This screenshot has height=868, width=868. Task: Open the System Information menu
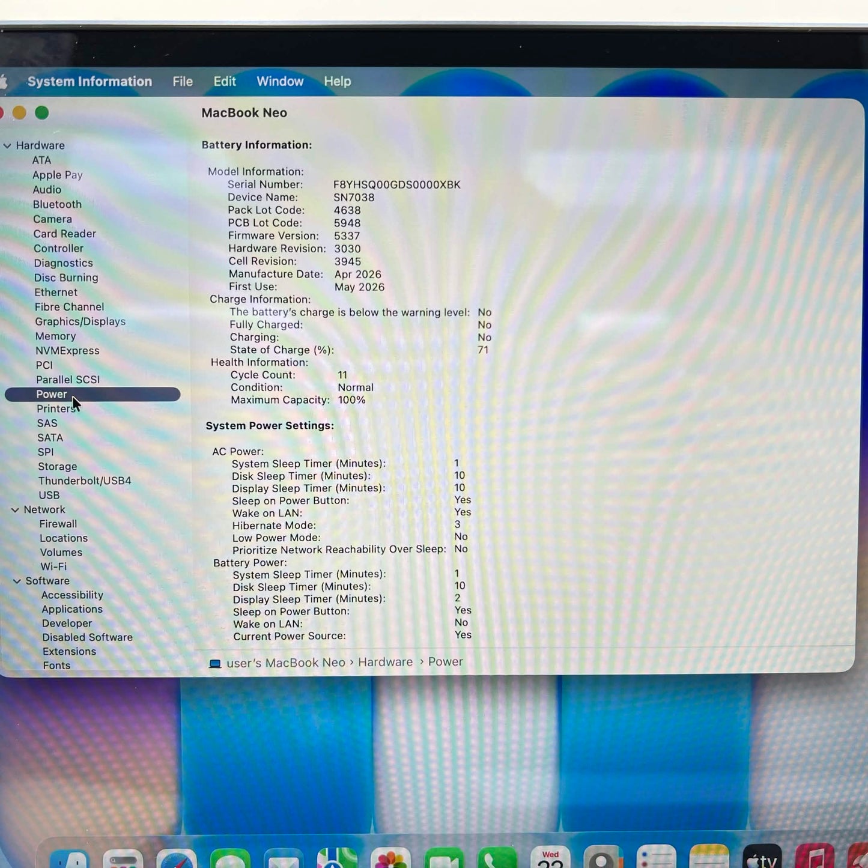pos(90,82)
